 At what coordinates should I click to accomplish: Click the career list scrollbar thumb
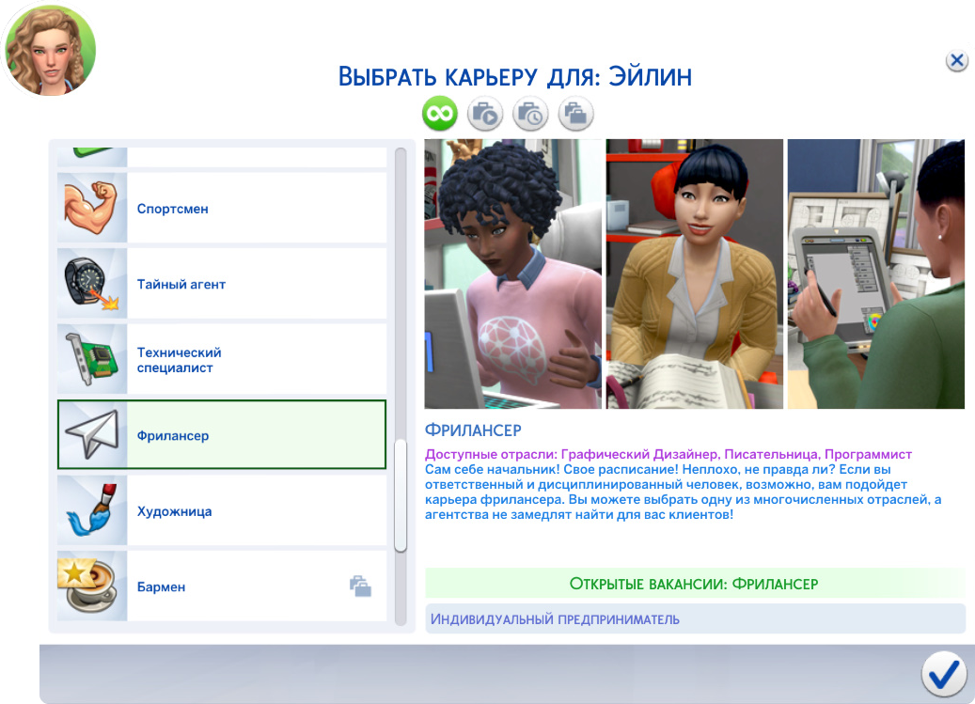point(401,495)
